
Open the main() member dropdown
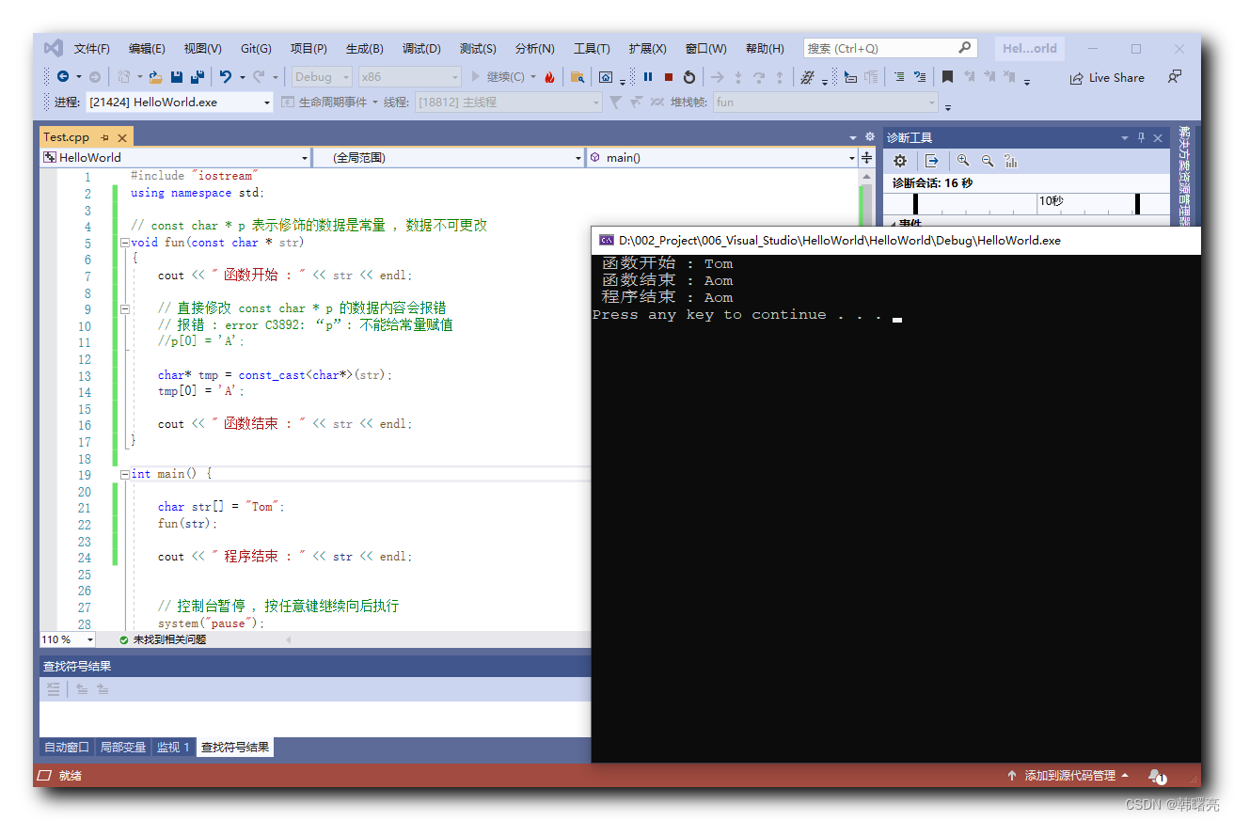[x=722, y=158]
